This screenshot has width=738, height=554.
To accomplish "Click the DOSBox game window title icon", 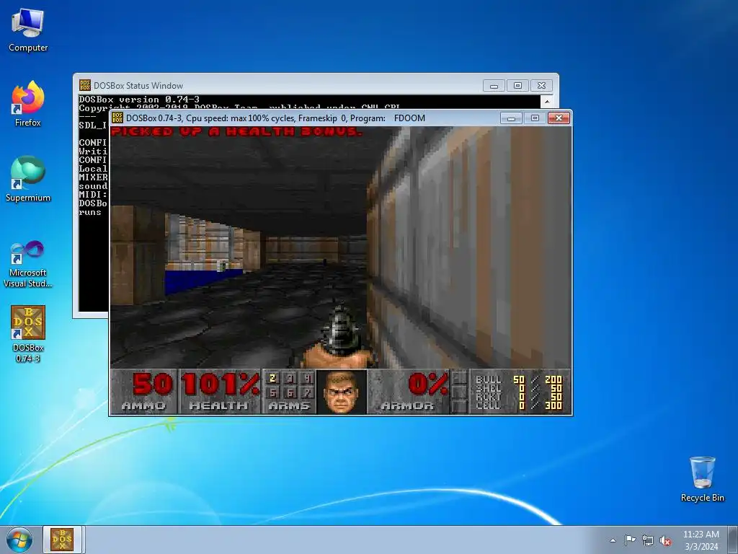I will [117, 118].
